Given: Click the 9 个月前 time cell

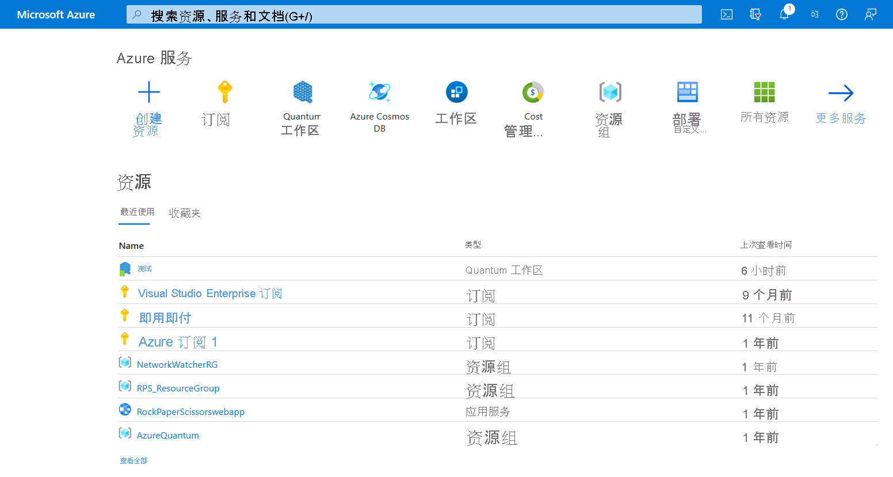Looking at the screenshot, I should tap(767, 295).
